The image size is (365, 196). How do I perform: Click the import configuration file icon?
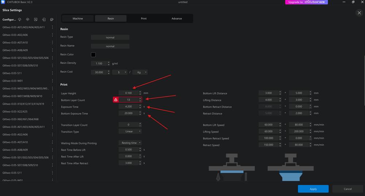point(44,20)
